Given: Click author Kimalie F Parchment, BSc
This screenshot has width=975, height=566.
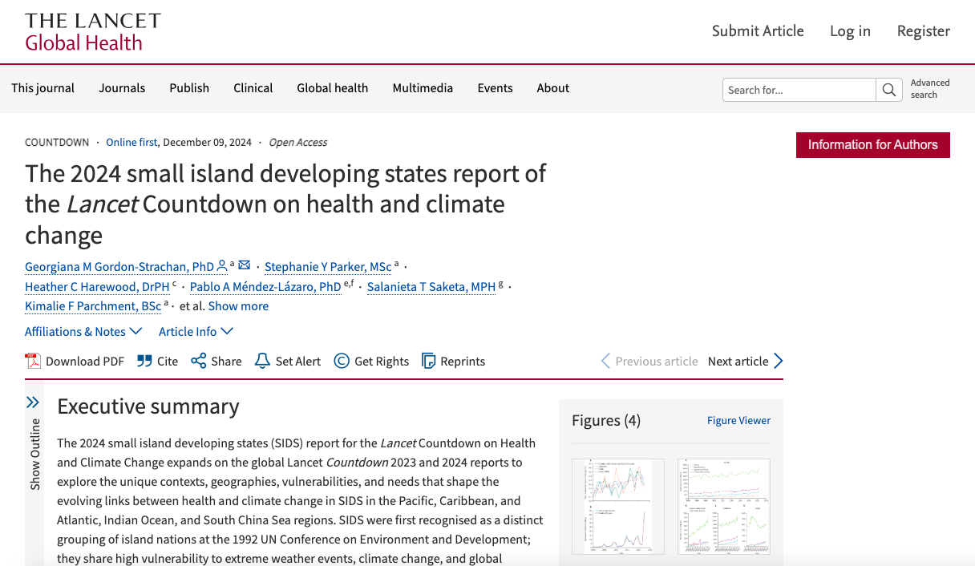Looking at the screenshot, I should 93,306.
